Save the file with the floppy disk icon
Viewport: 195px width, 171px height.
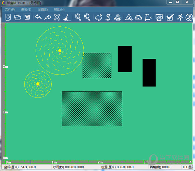(27, 17)
